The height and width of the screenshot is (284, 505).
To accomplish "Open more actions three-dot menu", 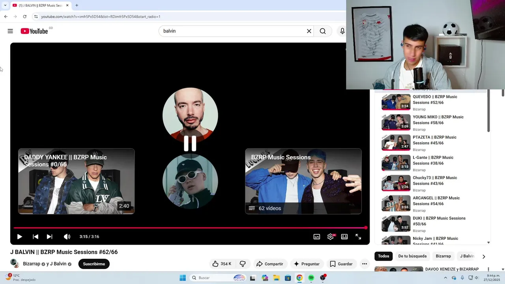I will pos(365,264).
